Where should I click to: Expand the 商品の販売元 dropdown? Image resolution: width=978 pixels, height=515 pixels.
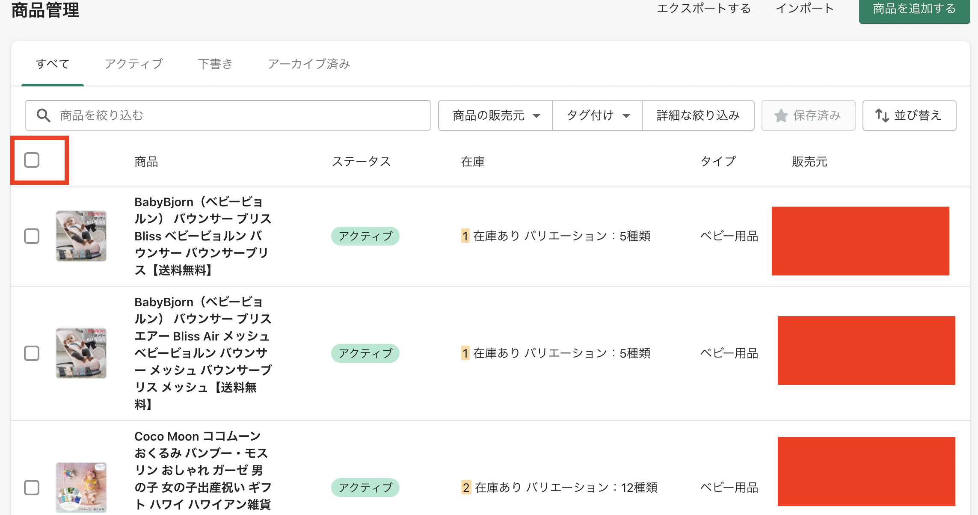click(495, 115)
